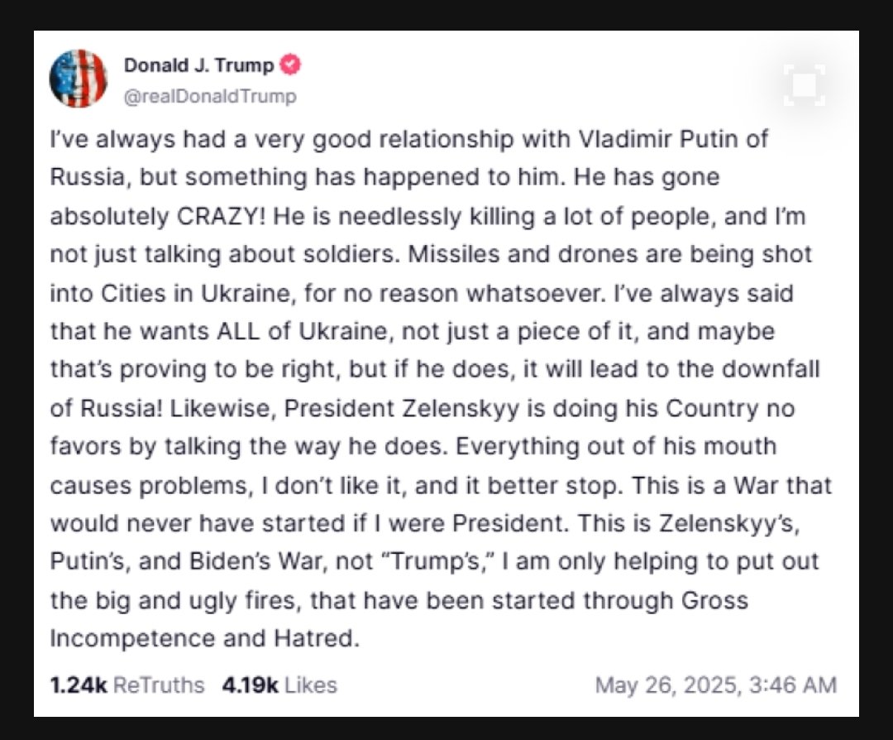This screenshot has height=740, width=893.
Task: Click the fullscreen expand icon
Action: tap(804, 85)
